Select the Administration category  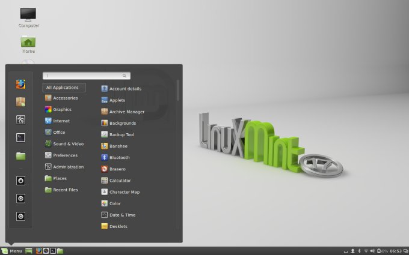pos(64,167)
